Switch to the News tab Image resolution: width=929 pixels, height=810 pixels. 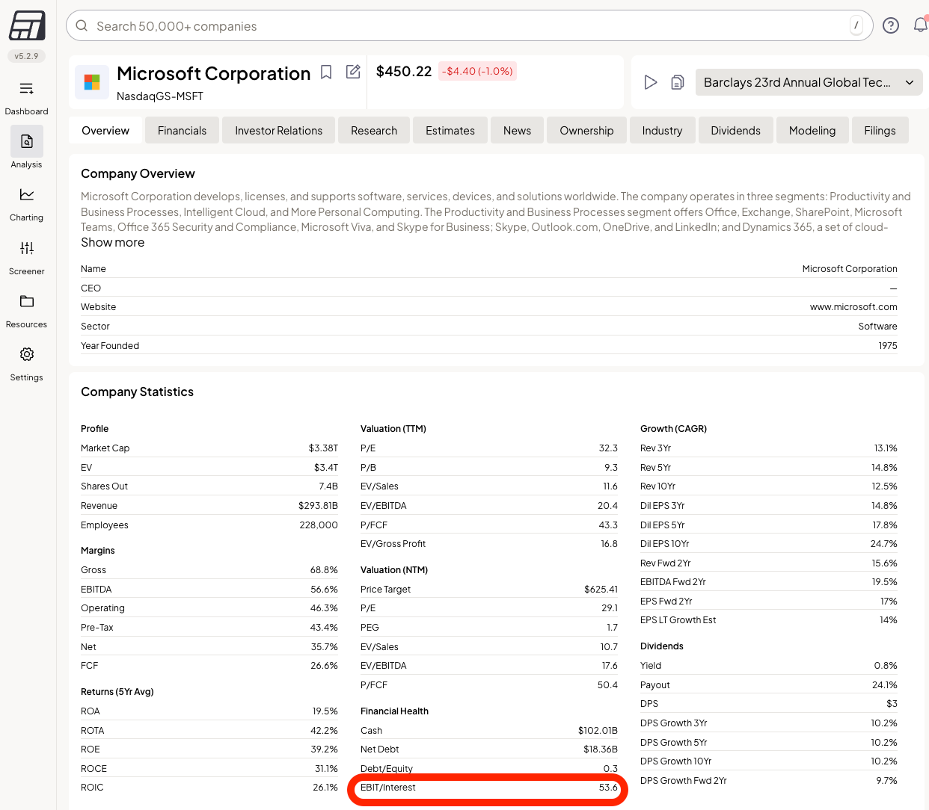[x=518, y=130]
